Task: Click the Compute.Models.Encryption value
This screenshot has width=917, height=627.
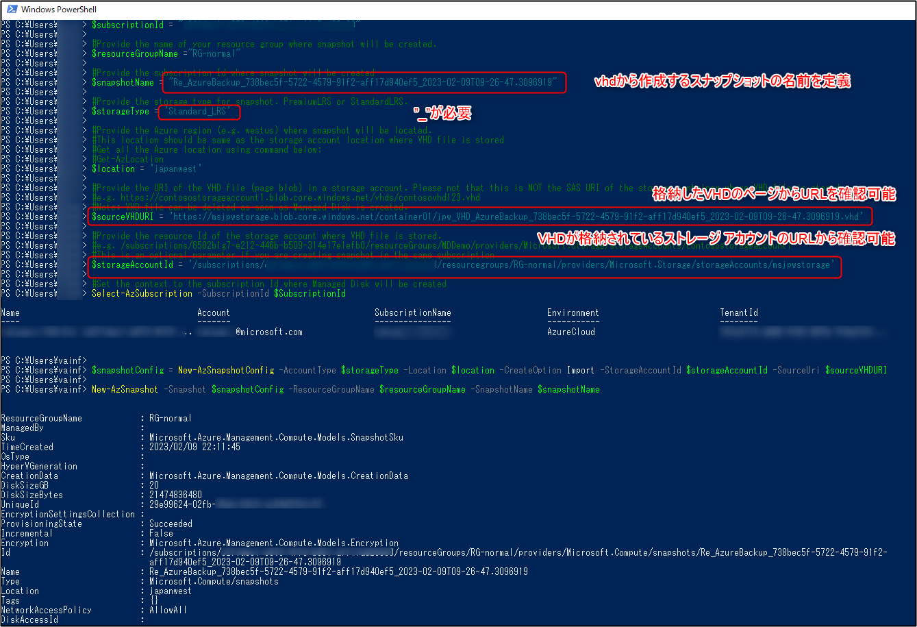Action: (274, 543)
